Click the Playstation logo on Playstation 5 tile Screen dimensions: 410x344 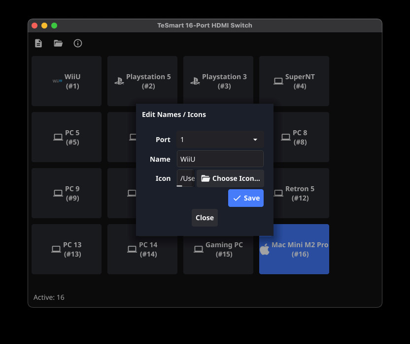click(119, 81)
